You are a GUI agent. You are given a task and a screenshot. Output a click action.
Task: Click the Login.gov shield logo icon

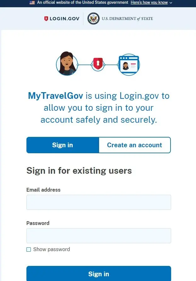pos(46,19)
